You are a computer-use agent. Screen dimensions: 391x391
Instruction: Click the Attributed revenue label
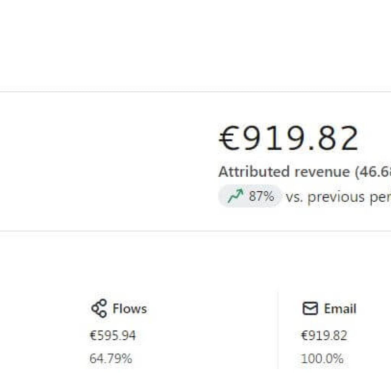tap(284, 172)
